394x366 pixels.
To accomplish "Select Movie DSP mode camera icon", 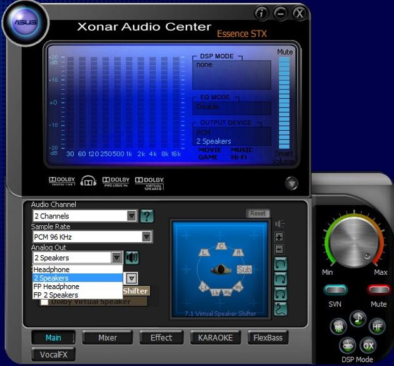I will pyautogui.click(x=338, y=327).
